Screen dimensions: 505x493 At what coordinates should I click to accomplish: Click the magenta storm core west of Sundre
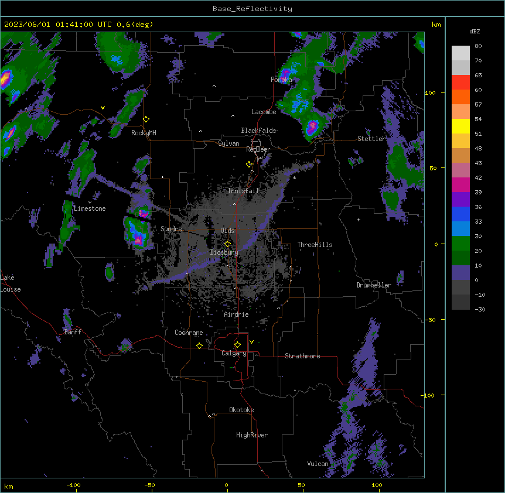tap(138, 239)
